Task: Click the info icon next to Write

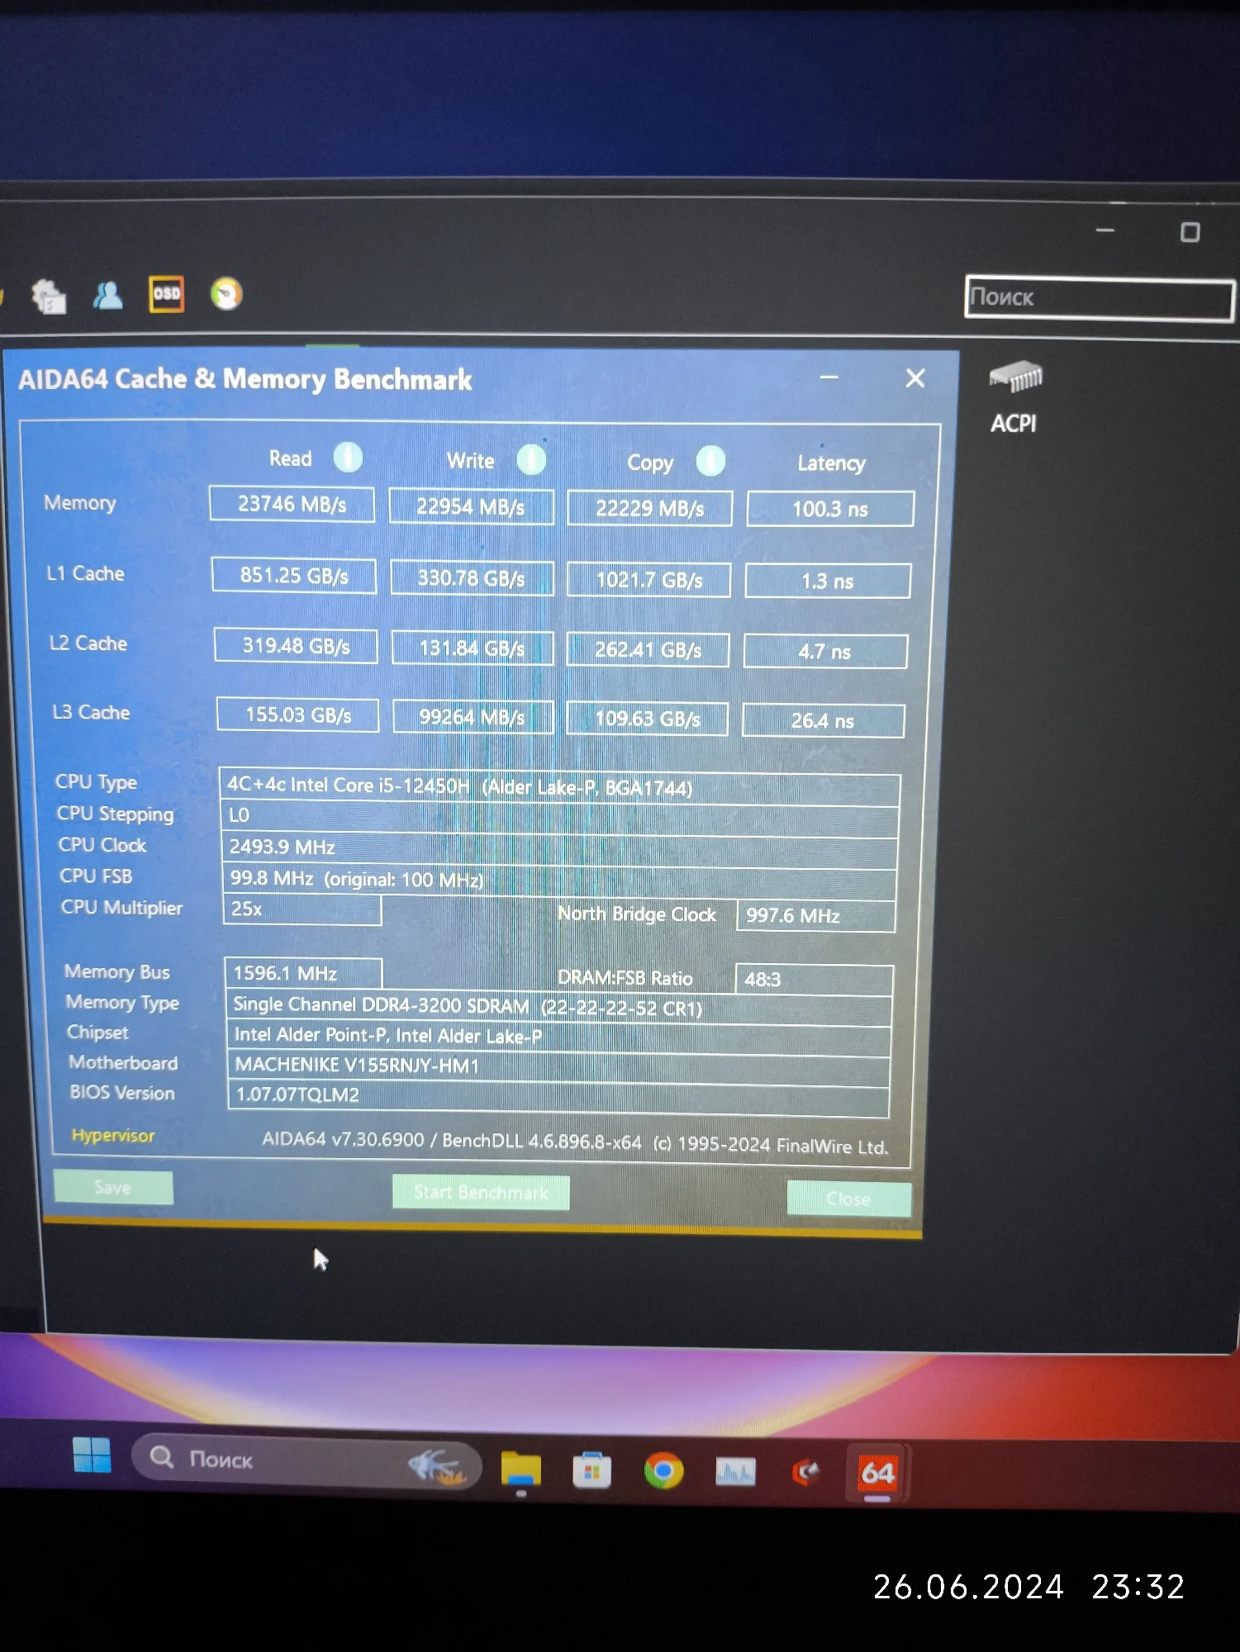Action: [531, 459]
